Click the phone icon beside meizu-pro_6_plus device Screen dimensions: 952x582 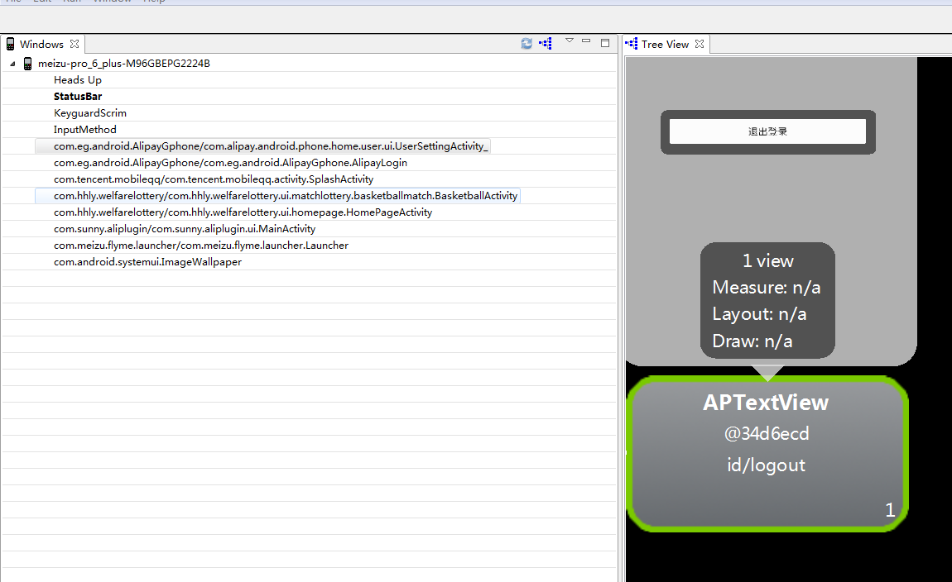coord(27,64)
